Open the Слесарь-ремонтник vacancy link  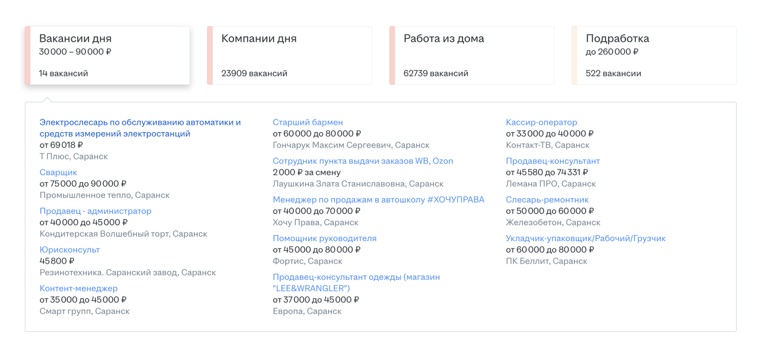[547, 200]
